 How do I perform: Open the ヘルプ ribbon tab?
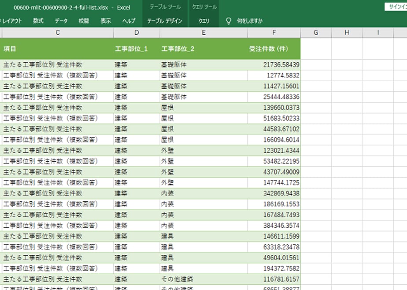129,21
